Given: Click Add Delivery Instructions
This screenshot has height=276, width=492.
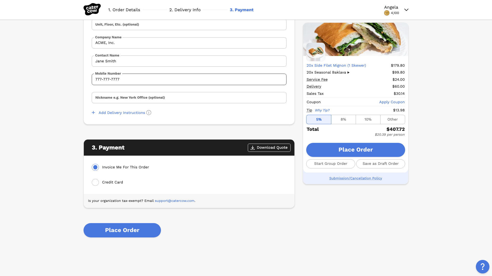Looking at the screenshot, I should point(122,113).
